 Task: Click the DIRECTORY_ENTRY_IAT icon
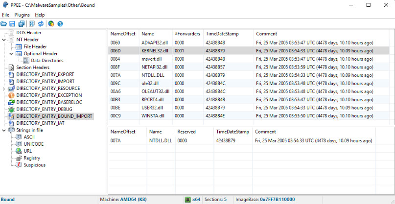pos(11,123)
